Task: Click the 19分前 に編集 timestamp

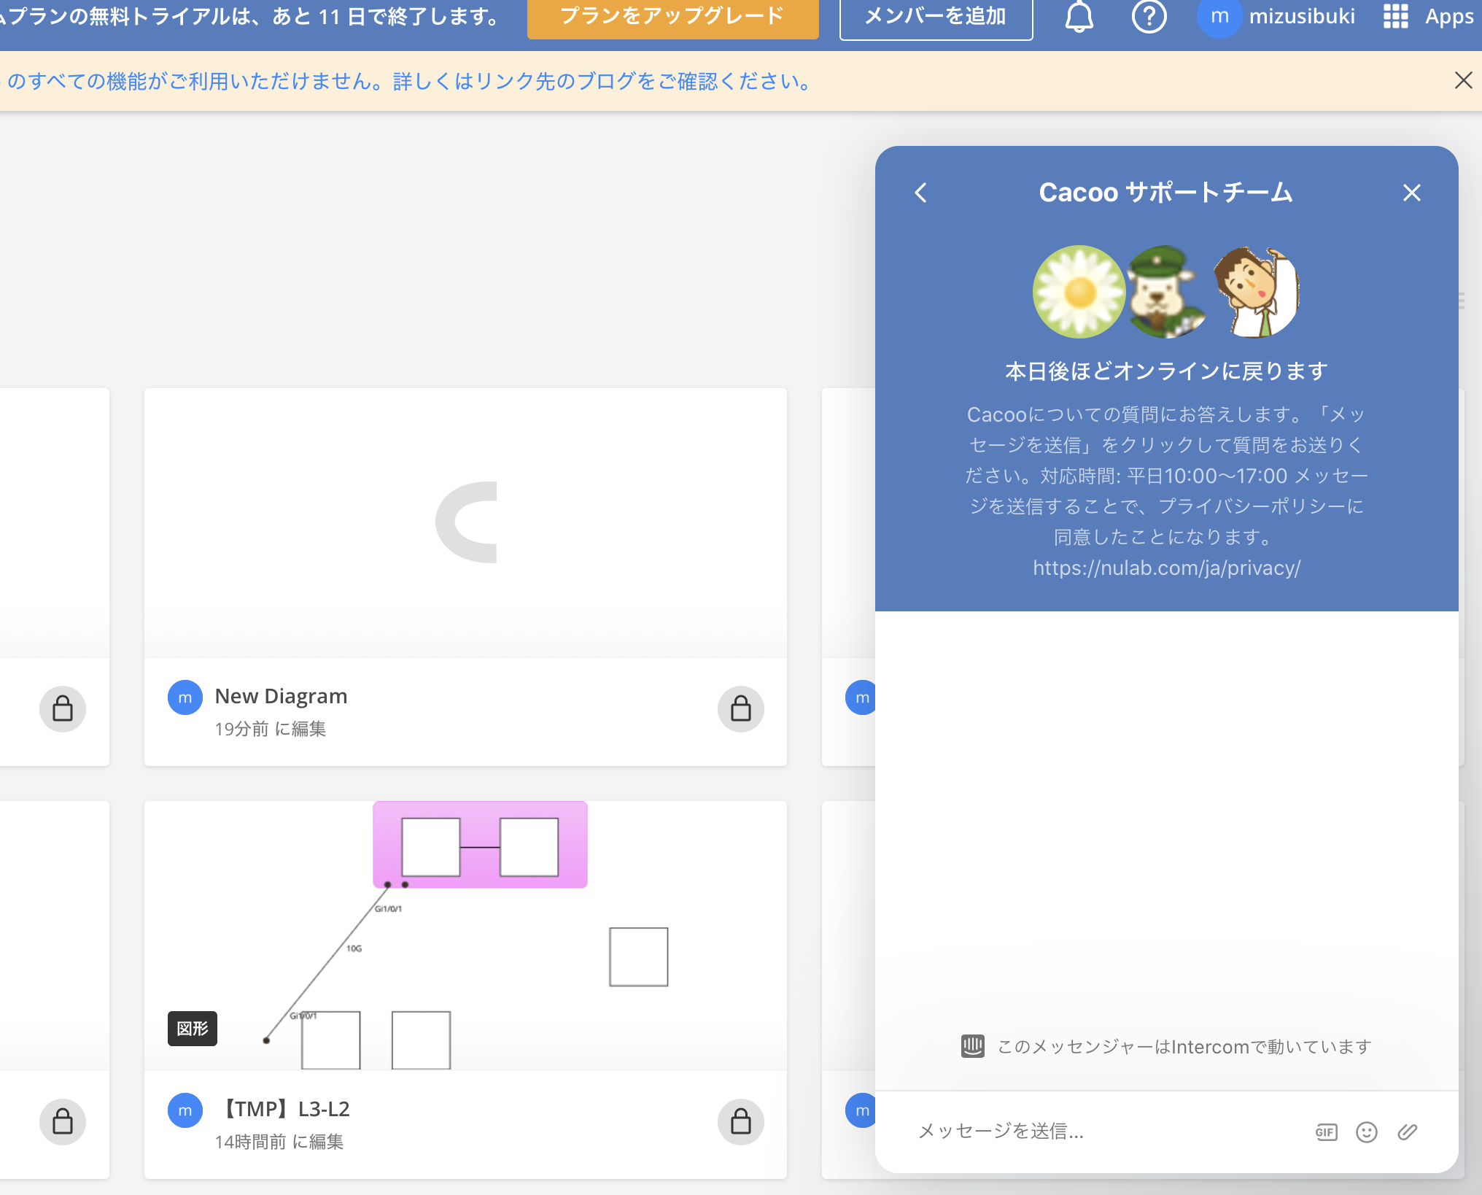Action: pyautogui.click(x=270, y=729)
